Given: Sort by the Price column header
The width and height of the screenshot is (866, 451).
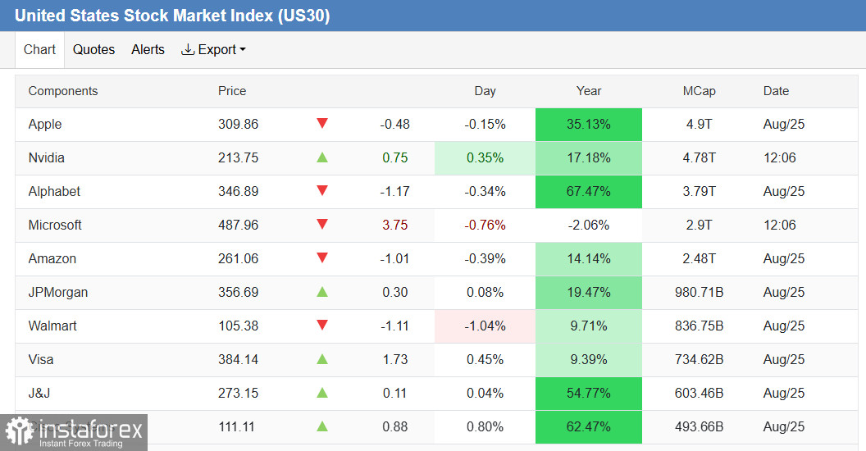Looking at the screenshot, I should point(232,91).
